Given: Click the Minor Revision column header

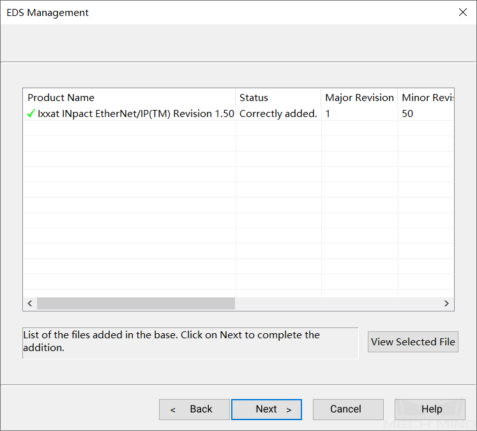Looking at the screenshot, I should click(x=426, y=98).
